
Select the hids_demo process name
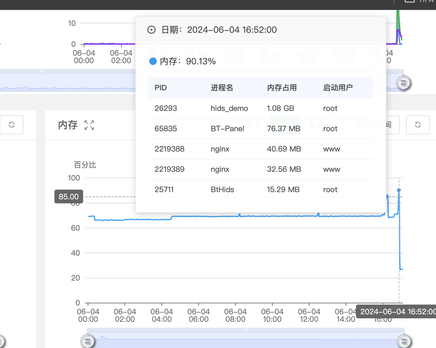click(x=229, y=108)
